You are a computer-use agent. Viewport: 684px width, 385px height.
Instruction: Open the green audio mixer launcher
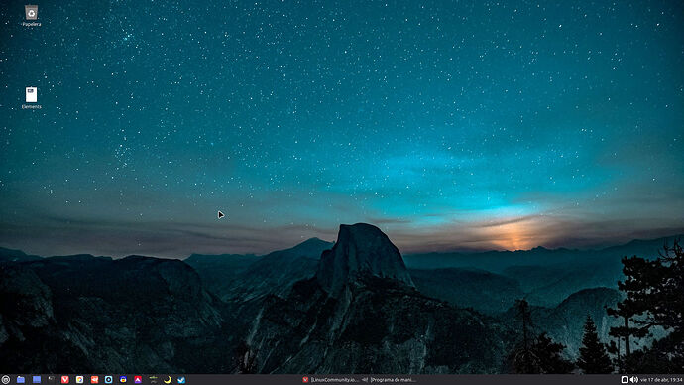153,380
